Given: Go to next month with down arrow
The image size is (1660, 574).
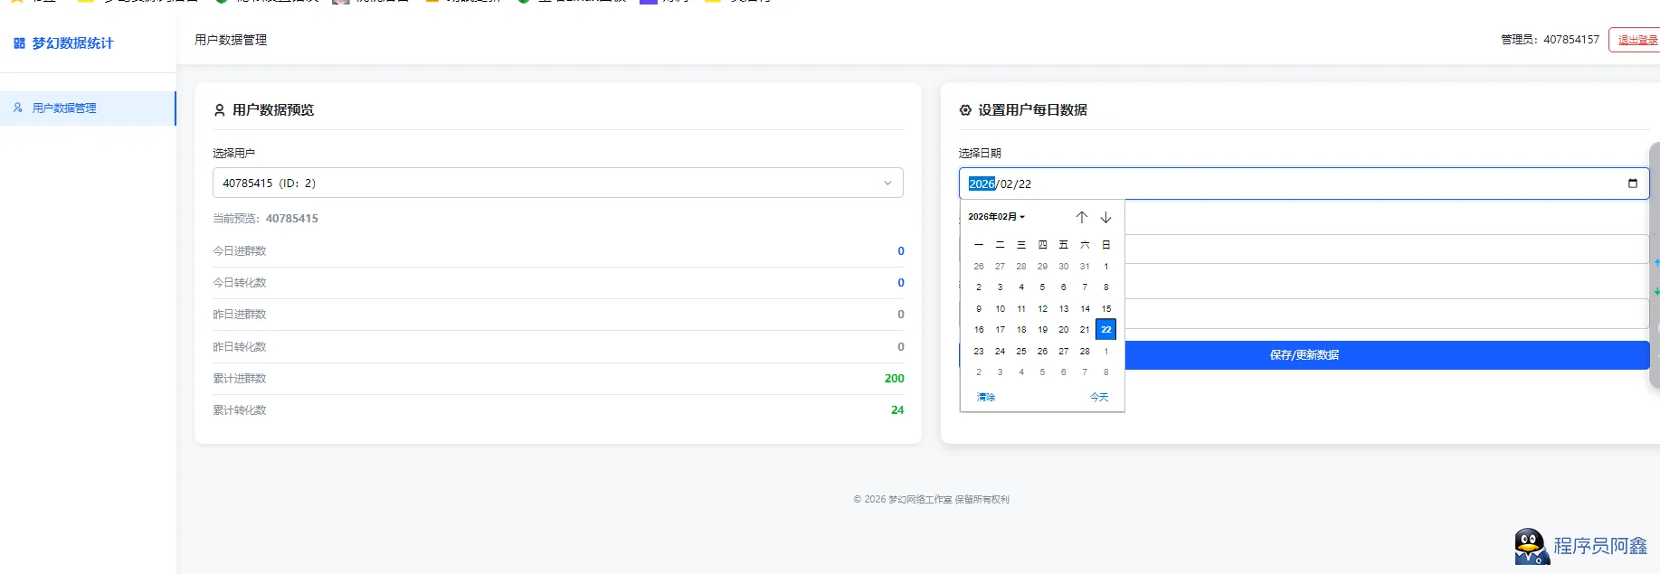Looking at the screenshot, I should [x=1105, y=217].
